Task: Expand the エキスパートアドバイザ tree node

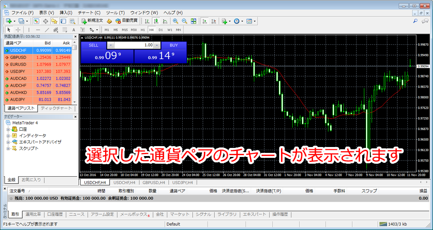Action: point(8,142)
